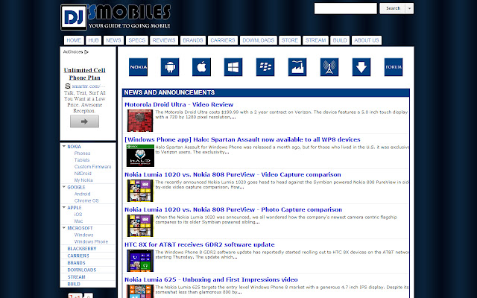Image resolution: width=477 pixels, height=298 pixels.
Task: Collapse the APPLE sidebar section
Action: coord(64,207)
